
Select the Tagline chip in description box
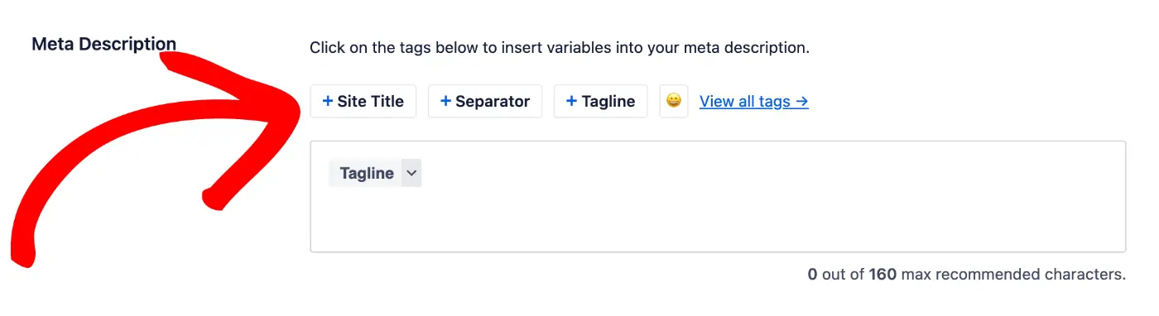[366, 173]
